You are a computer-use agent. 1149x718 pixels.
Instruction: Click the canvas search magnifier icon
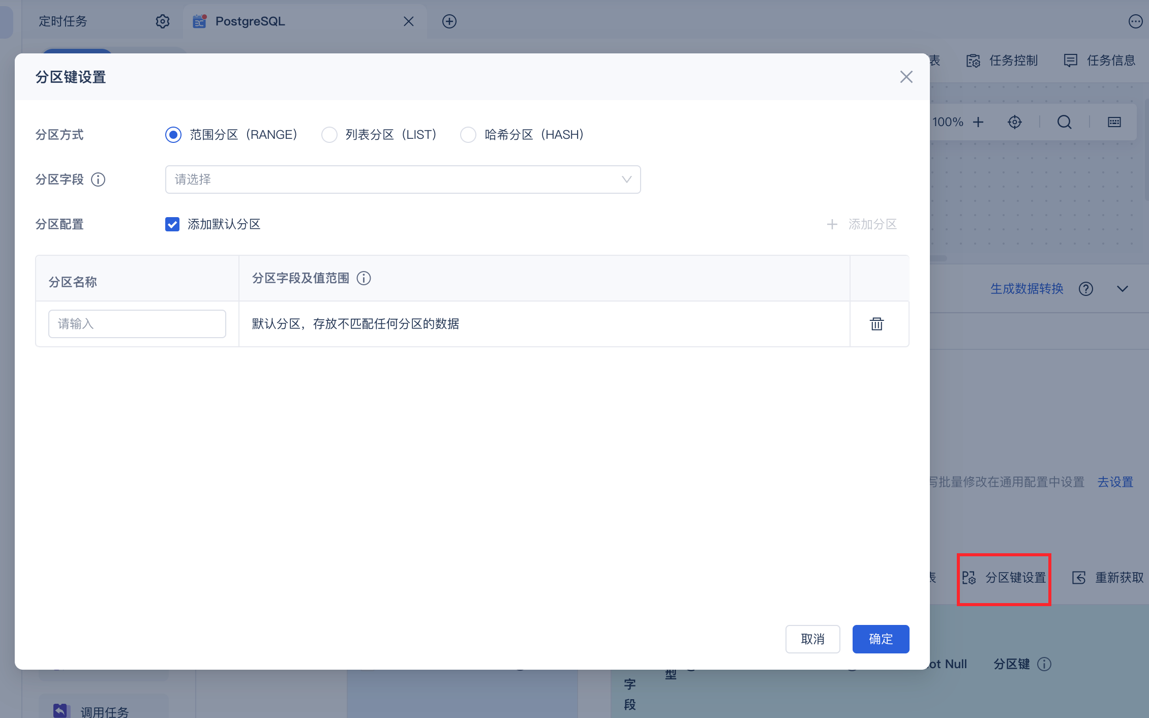click(1064, 122)
